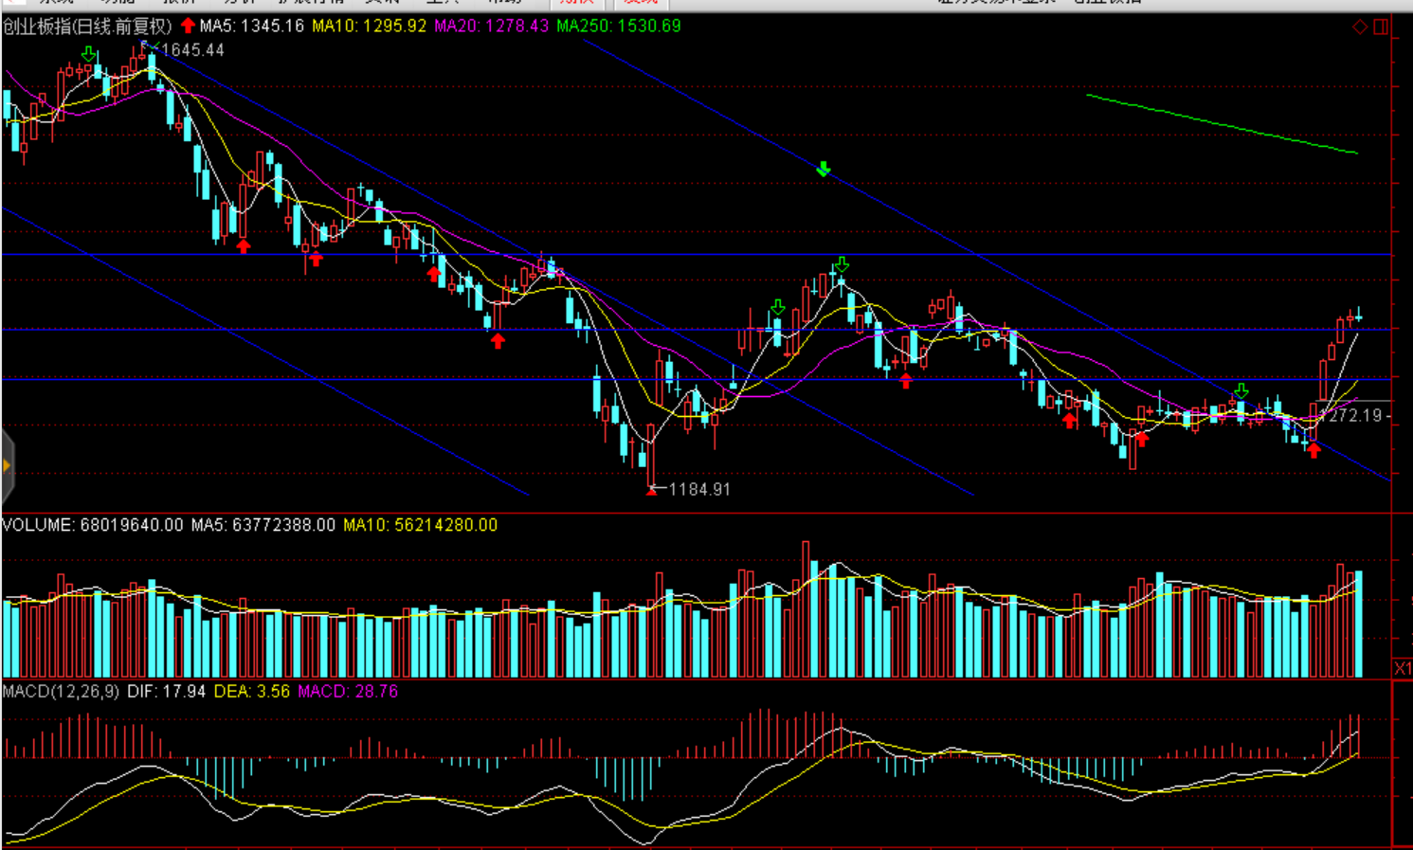
Task: Click the red buy arrow below the 1184.91 low candle area
Action: pyautogui.click(x=498, y=341)
